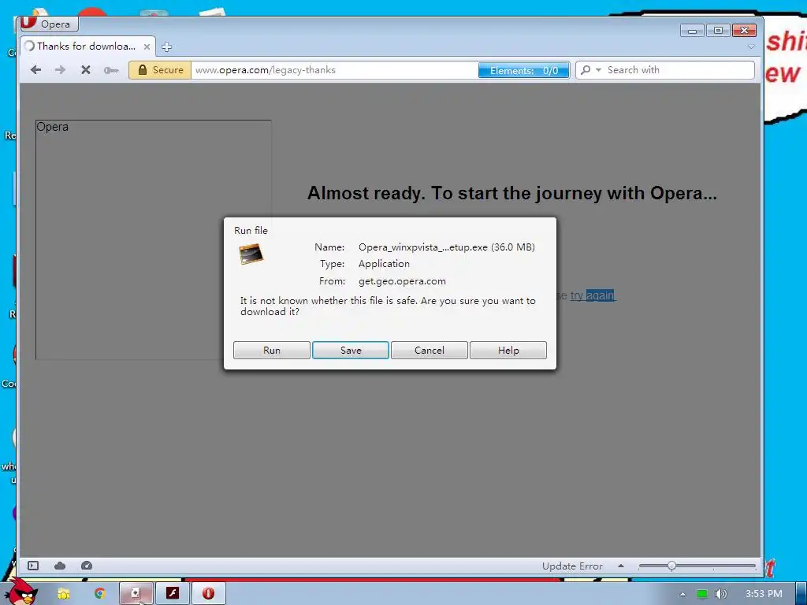Open Chrome from the taskbar
Screen dimensions: 807x605
(99, 594)
